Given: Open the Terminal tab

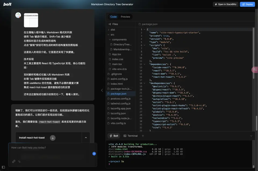Looking at the screenshot, I should click(131, 136).
